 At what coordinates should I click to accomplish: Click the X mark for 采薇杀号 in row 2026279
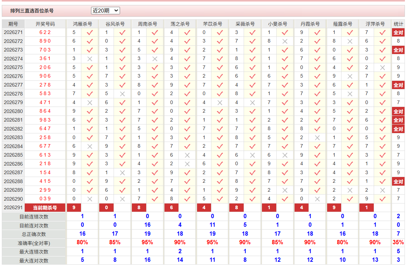tap(252, 103)
